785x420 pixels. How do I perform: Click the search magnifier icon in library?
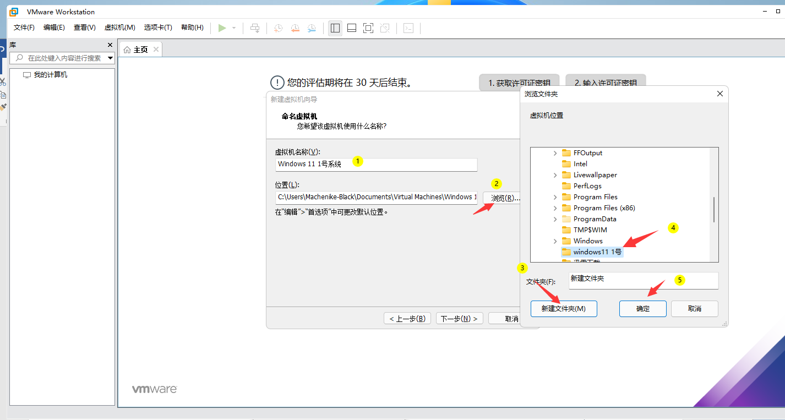click(x=19, y=58)
